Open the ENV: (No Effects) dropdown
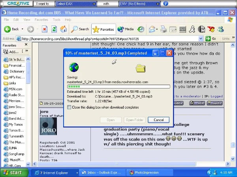Image resolution: width=237 pixels, height=177 pixels. (x=139, y=4)
